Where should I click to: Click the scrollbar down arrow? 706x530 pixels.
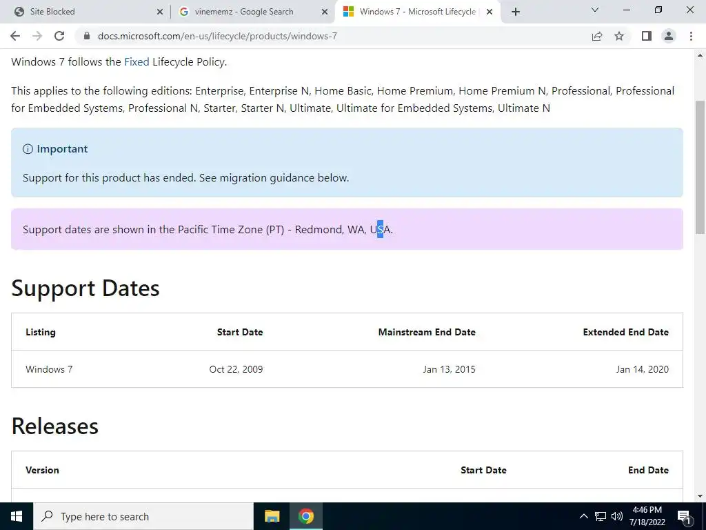(700, 496)
